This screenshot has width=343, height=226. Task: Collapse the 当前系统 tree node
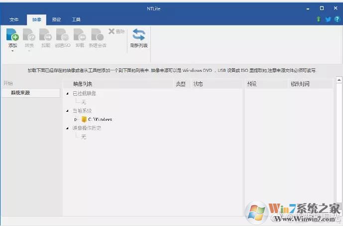coord(67,111)
